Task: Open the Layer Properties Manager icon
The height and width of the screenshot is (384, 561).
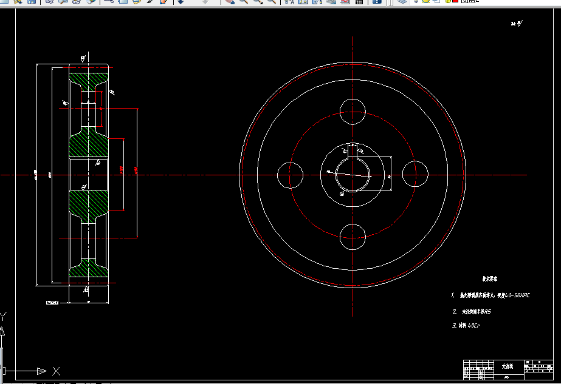Action: (x=402, y=1)
